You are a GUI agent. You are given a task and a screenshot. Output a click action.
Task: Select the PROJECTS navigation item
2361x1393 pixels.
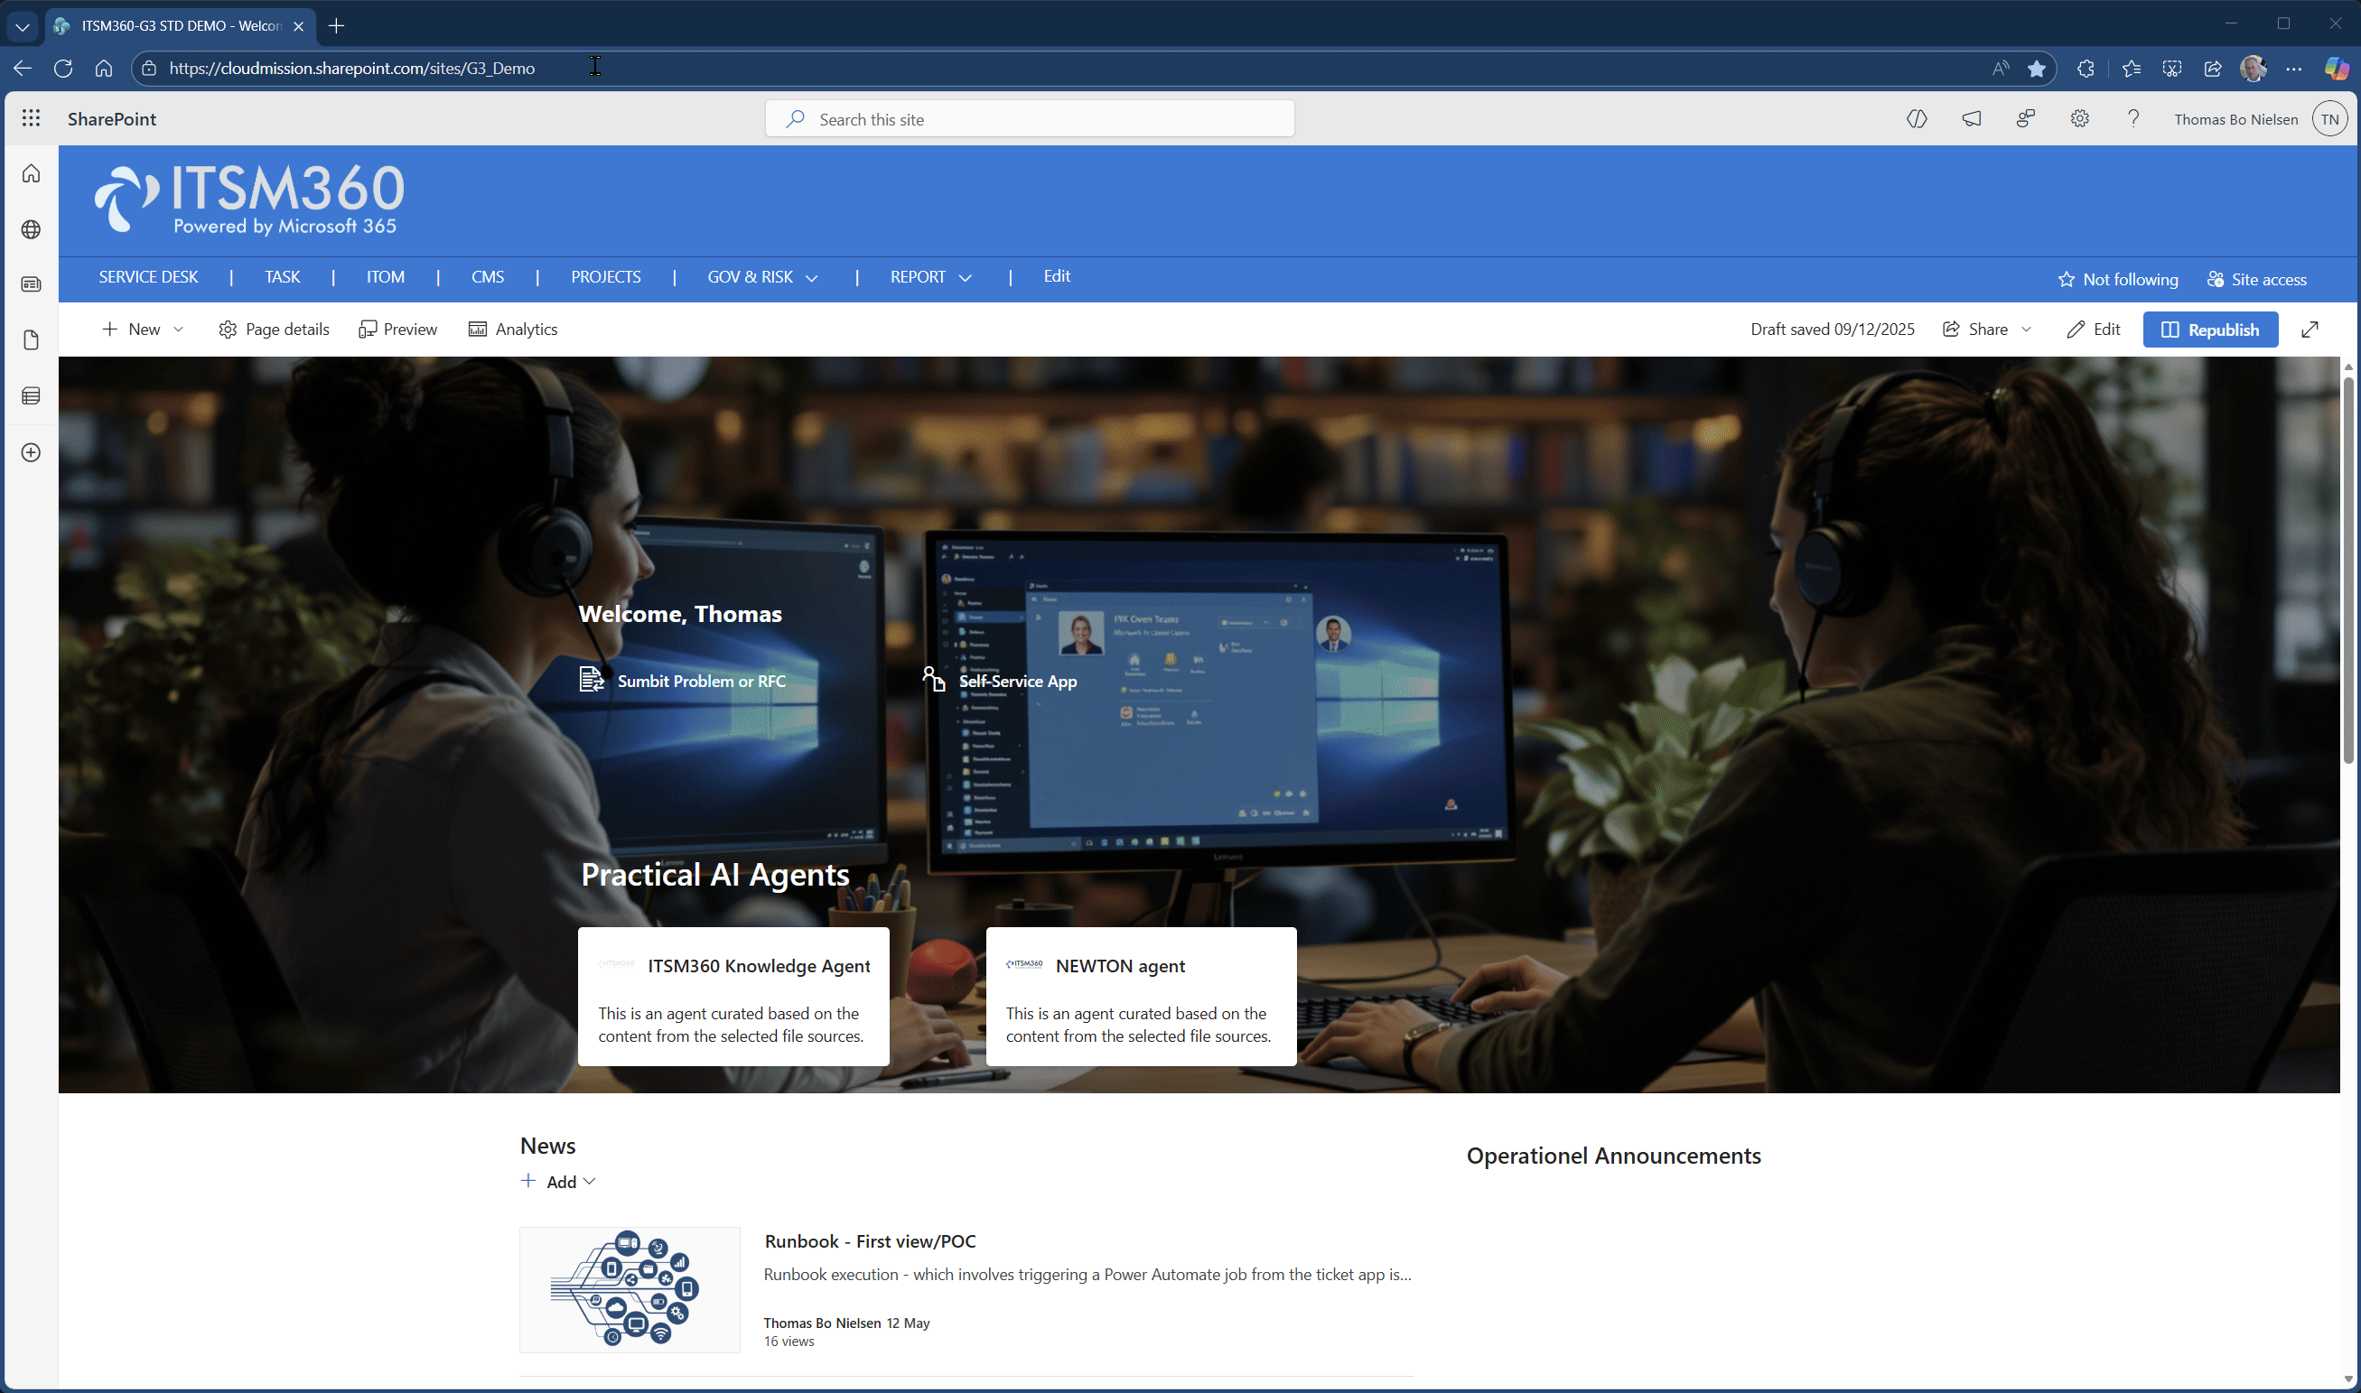pyautogui.click(x=605, y=277)
